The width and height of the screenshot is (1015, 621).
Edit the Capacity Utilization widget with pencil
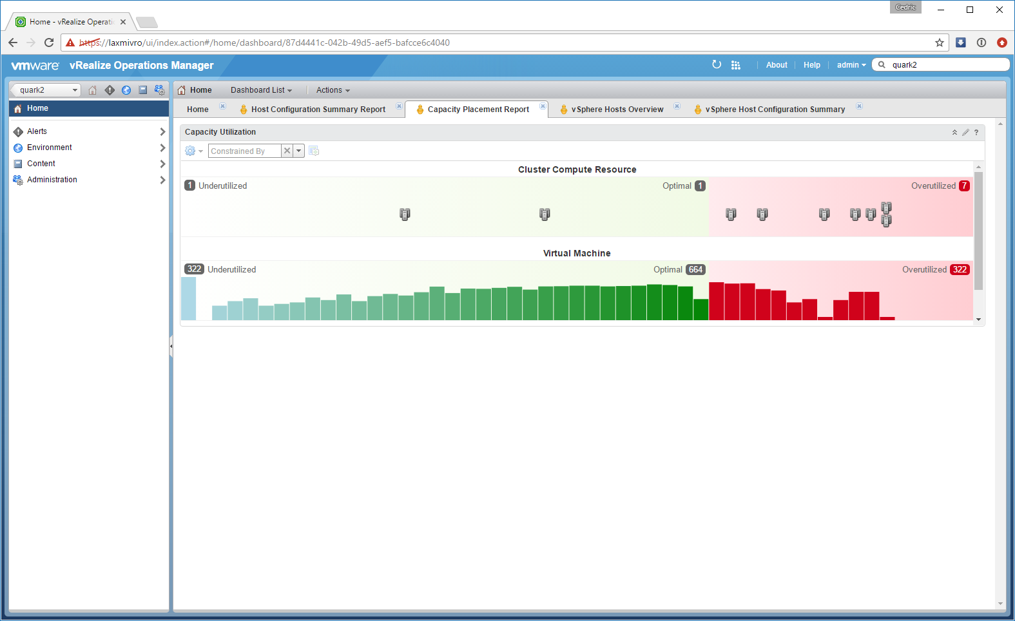pyautogui.click(x=965, y=133)
